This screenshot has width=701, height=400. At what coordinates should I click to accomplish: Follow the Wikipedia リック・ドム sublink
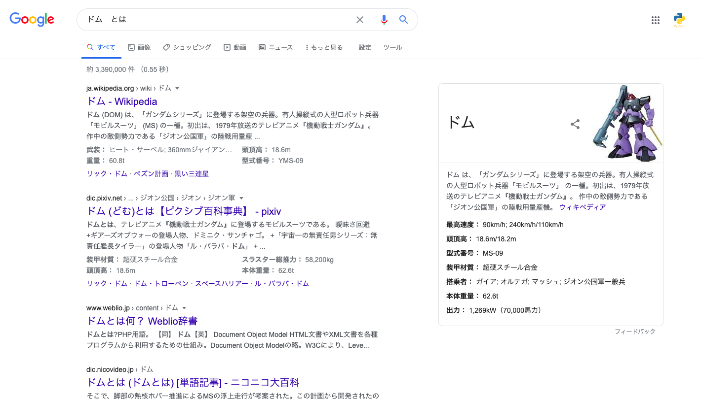click(x=107, y=174)
